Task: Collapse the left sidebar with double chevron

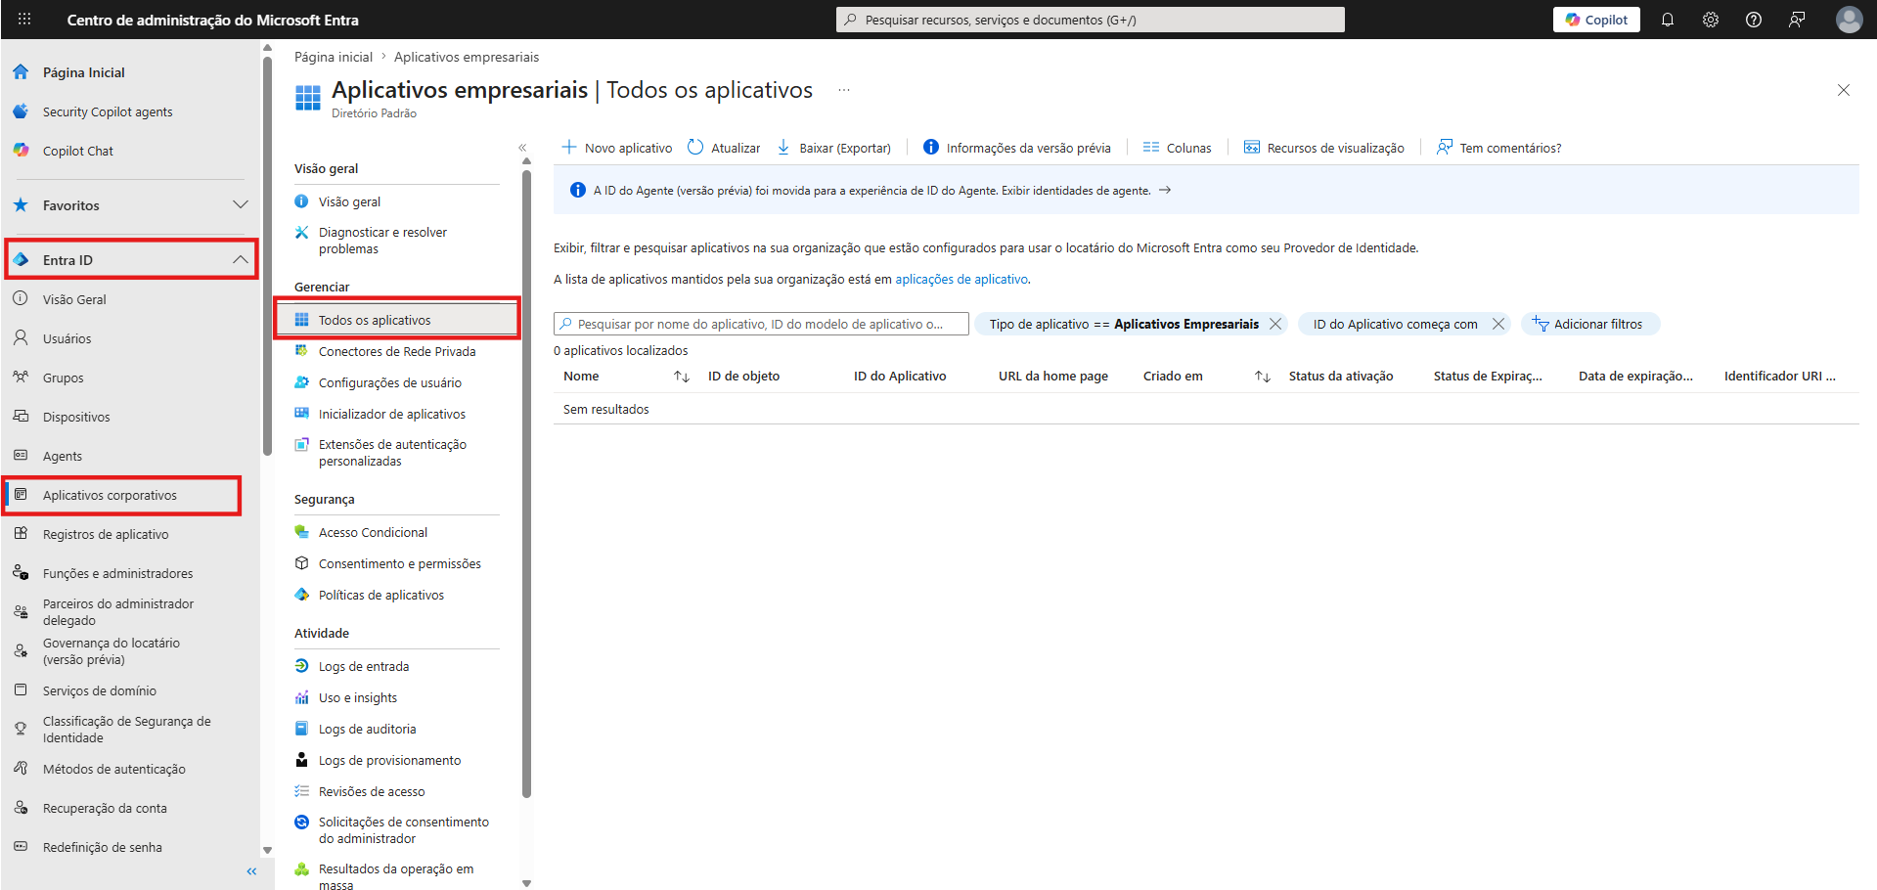Action: click(251, 871)
